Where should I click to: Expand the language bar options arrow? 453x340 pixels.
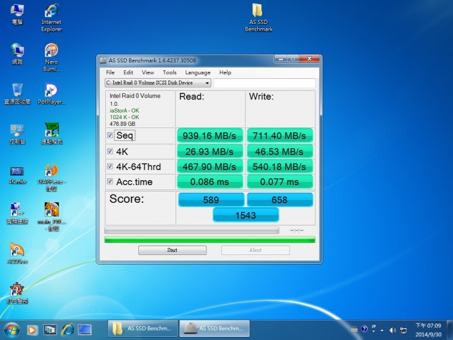tap(374, 331)
